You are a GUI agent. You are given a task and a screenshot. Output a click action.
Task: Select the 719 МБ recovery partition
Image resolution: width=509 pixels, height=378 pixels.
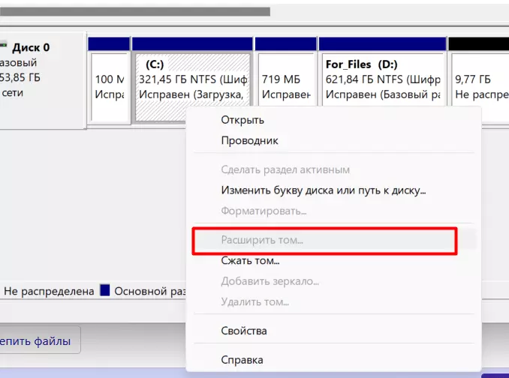point(285,86)
